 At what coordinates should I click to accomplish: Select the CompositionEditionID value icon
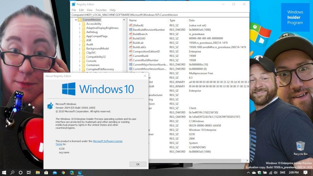tap(131, 51)
